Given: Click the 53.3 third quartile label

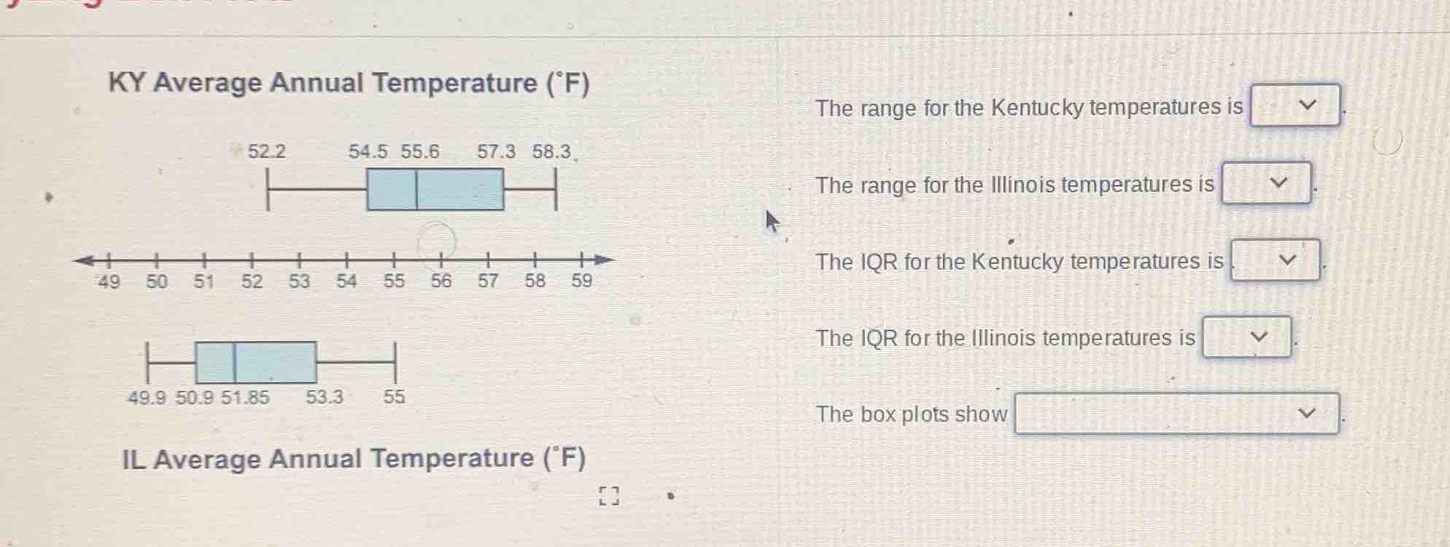Looking at the screenshot, I should click(x=325, y=397).
